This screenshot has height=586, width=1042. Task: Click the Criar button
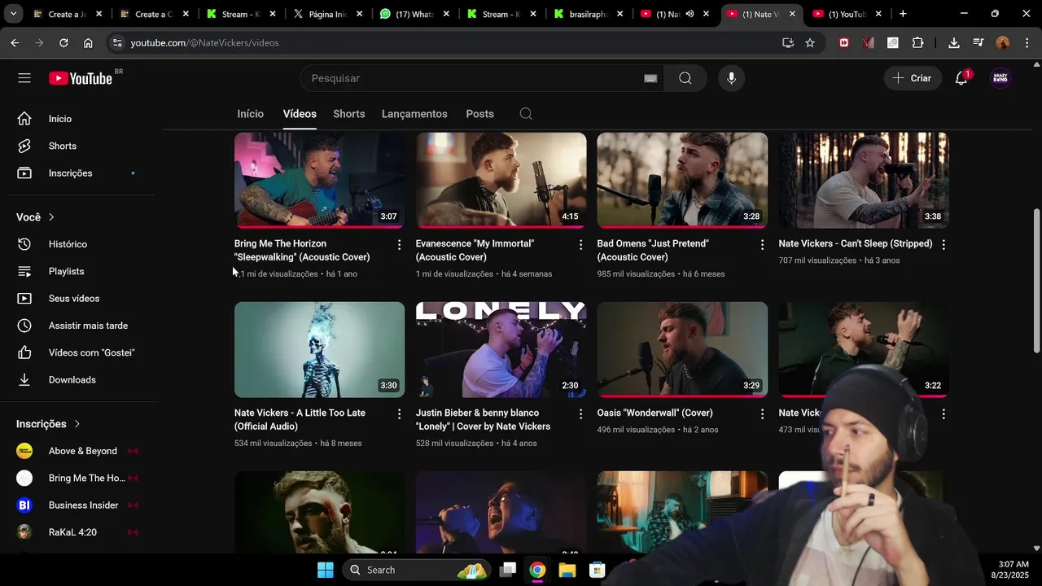(913, 78)
